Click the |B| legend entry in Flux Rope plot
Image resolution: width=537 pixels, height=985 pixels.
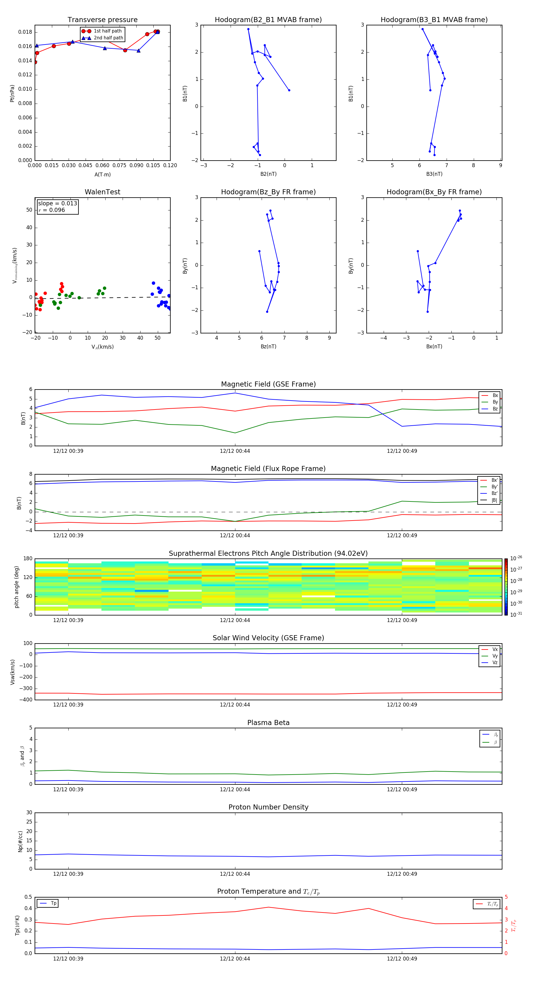[489, 500]
